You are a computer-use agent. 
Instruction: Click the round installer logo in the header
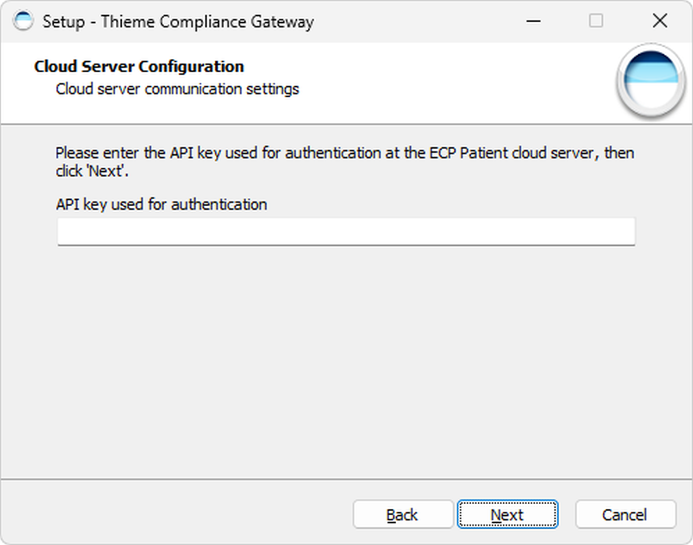650,80
